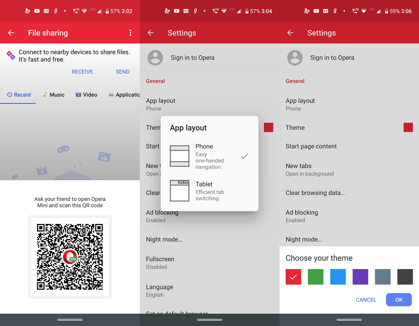Image resolution: width=419 pixels, height=326 pixels.
Task: Choose the blue-grey theme color
Action: [383, 277]
